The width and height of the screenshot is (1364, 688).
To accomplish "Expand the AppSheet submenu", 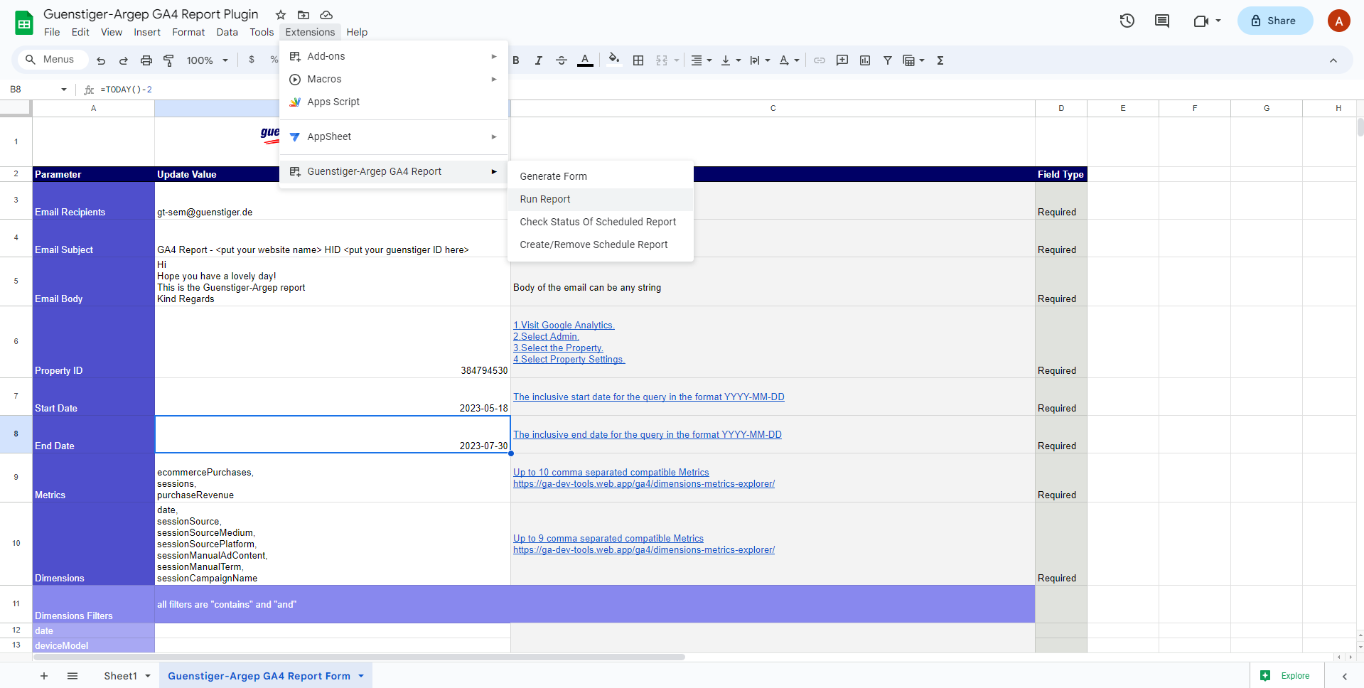I will (x=394, y=136).
